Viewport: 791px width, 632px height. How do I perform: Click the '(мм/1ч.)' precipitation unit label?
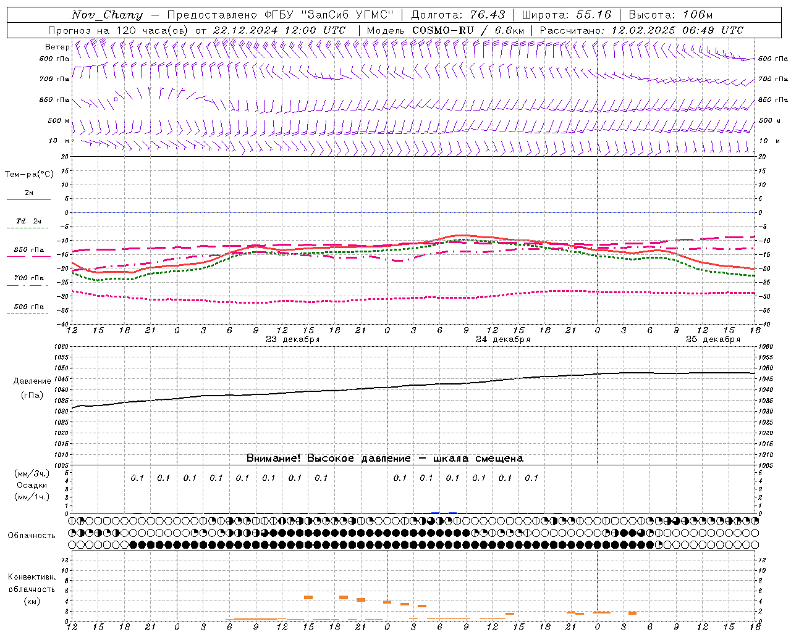[32, 497]
